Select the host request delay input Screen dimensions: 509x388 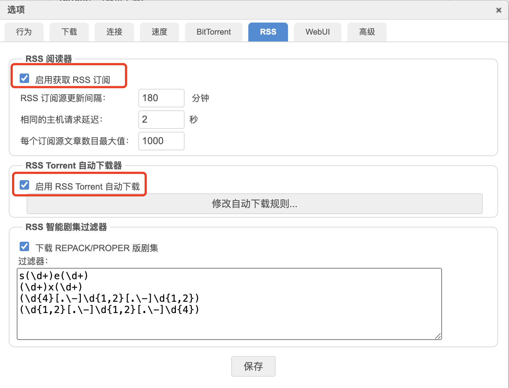161,119
